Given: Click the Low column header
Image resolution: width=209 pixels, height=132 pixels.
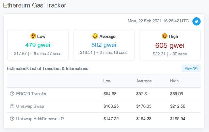Looking at the screenshot, I should pyautogui.click(x=107, y=81).
